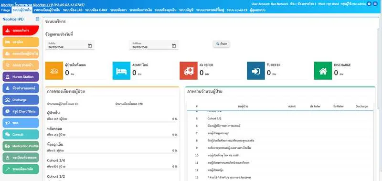The width and height of the screenshot is (382, 181).
Task: Open ระบบห้อง X-RAY top menu
Action: tap(96, 10)
